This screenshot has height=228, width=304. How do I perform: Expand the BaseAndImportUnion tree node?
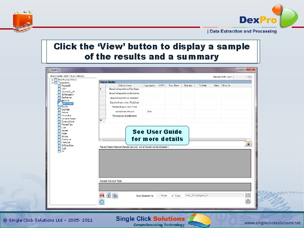52,80
